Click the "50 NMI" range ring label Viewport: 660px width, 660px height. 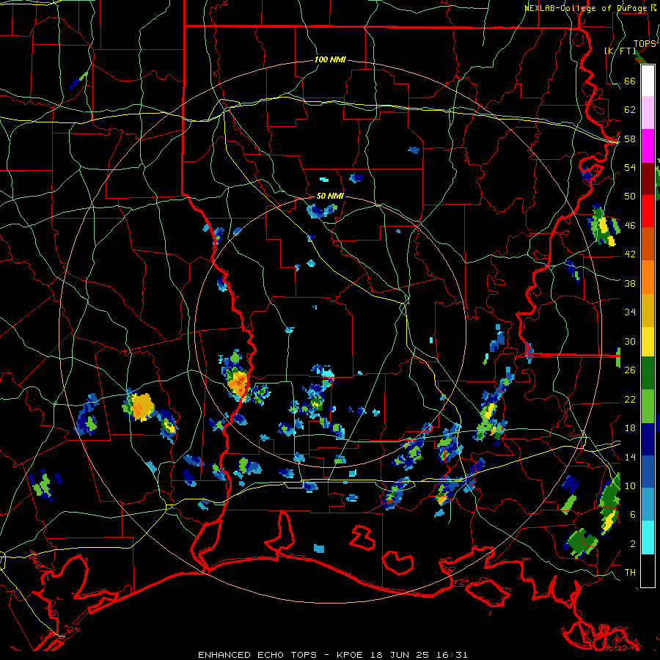click(x=330, y=196)
